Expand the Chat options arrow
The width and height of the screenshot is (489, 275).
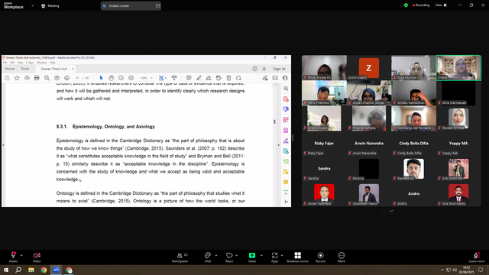(x=216, y=255)
